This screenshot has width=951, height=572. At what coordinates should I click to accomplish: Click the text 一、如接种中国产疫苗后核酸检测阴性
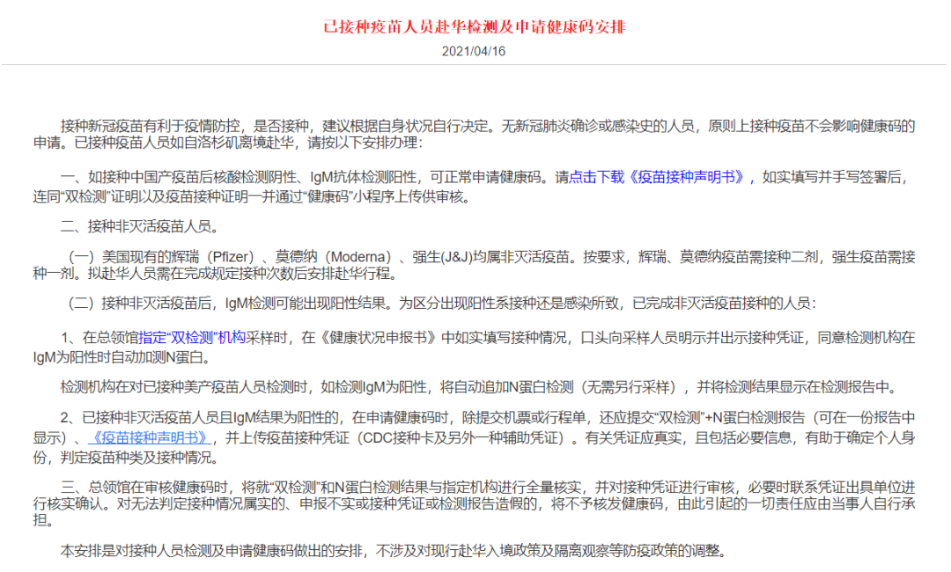point(180,178)
